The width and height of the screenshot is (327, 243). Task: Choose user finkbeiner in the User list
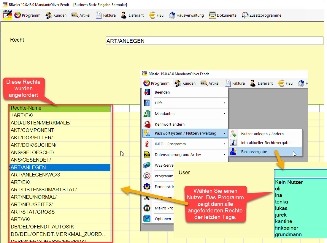(301, 228)
